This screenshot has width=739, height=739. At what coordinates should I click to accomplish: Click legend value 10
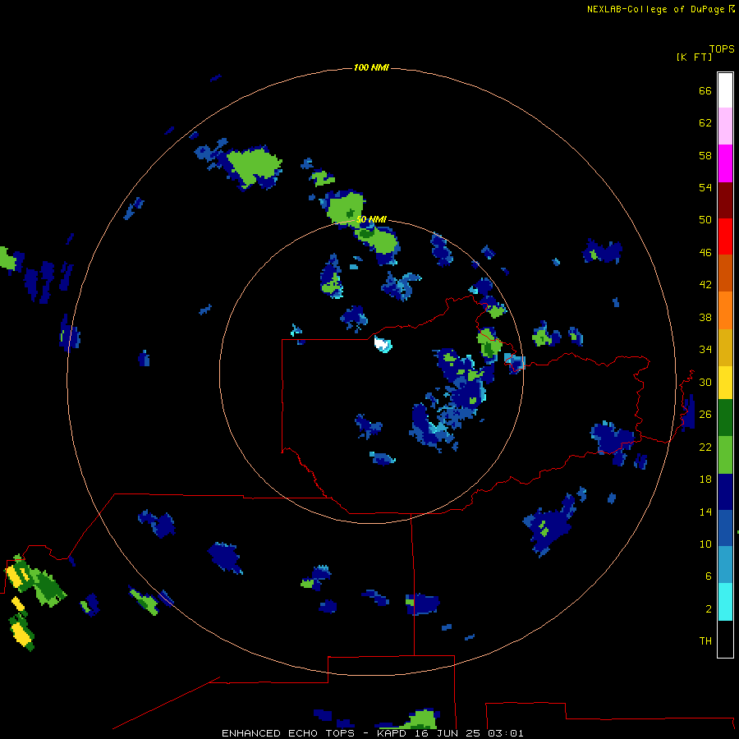click(x=705, y=544)
